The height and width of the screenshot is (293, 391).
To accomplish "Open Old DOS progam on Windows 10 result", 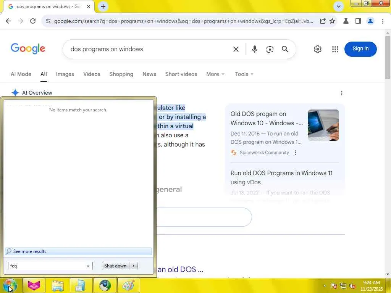I will (x=267, y=119).
